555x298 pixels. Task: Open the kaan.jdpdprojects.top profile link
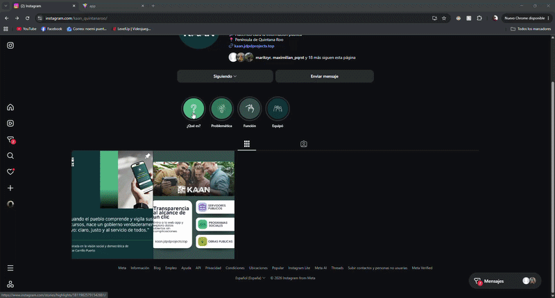[254, 46]
